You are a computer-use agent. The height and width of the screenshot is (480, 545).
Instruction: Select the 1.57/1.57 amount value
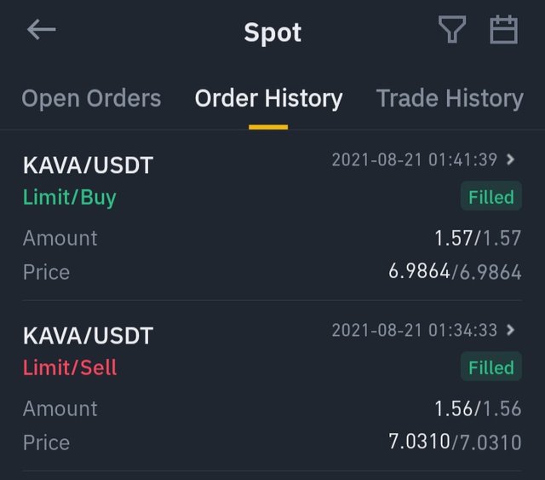(x=478, y=238)
